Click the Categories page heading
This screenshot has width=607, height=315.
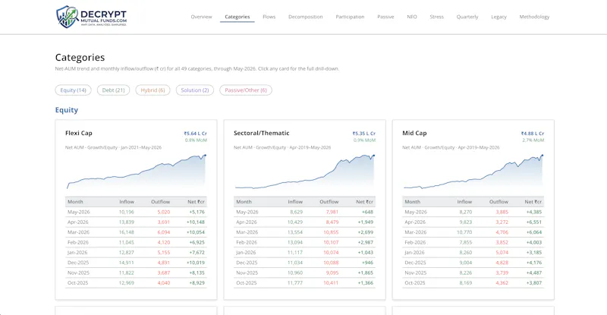point(80,58)
